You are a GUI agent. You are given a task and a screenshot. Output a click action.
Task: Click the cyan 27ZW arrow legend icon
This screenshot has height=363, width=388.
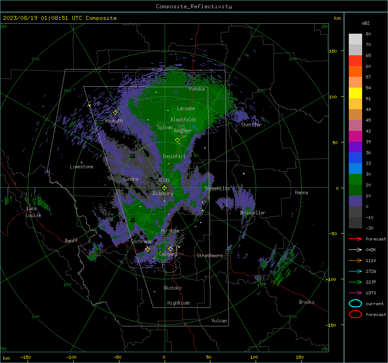pos(355,271)
